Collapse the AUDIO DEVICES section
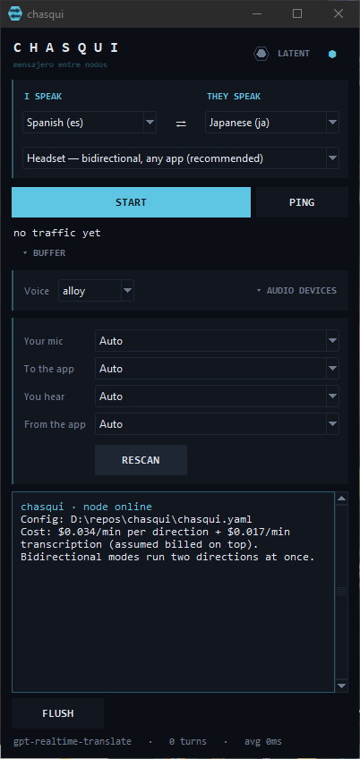Screen dimensions: 360x759 click(x=296, y=290)
